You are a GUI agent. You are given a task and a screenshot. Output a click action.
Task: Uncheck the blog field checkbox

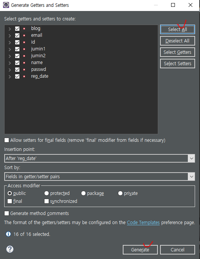click(17, 28)
